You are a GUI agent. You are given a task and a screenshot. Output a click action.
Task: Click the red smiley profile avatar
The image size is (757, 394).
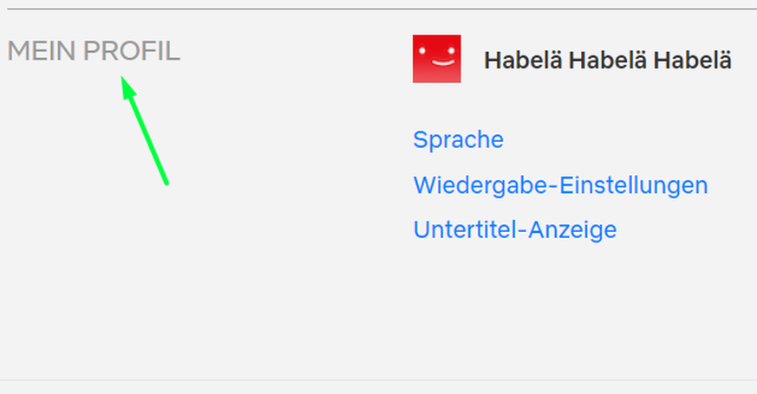pyautogui.click(x=436, y=59)
